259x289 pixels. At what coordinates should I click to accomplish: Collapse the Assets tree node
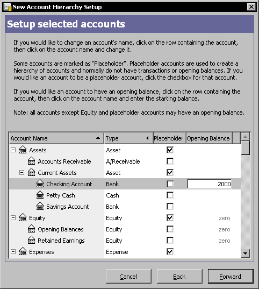pyautogui.click(x=13, y=150)
